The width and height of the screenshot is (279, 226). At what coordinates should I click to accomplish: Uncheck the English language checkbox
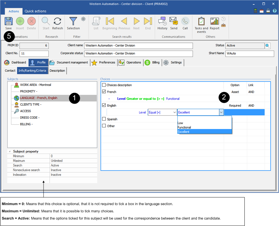104,105
